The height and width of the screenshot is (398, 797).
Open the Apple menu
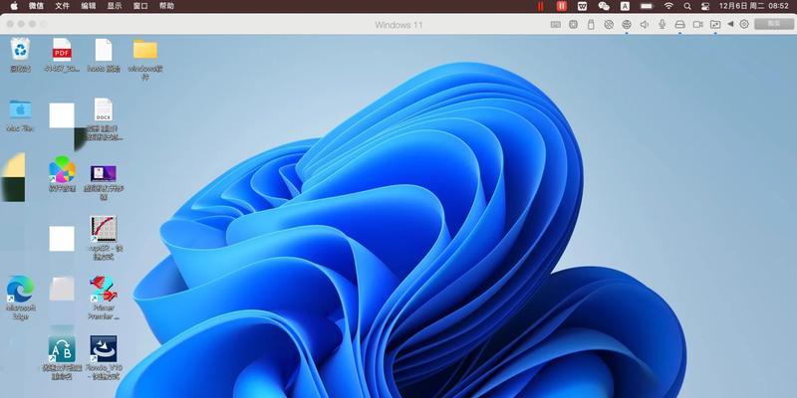coord(14,6)
